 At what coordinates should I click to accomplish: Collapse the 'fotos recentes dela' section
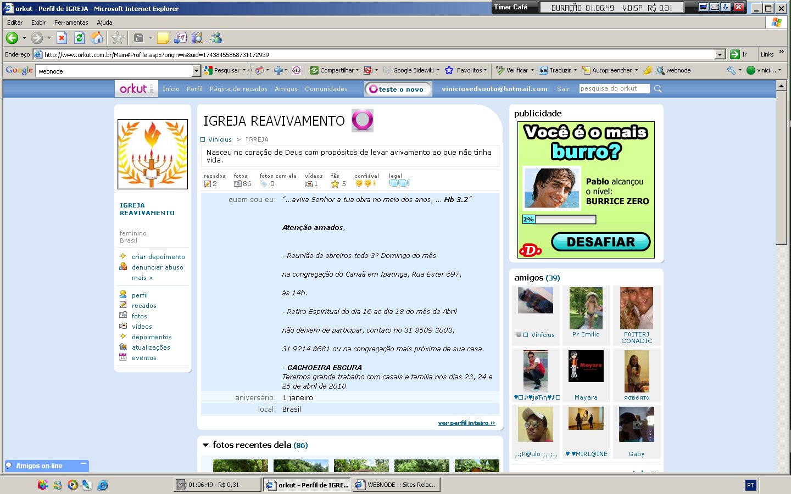(205, 445)
